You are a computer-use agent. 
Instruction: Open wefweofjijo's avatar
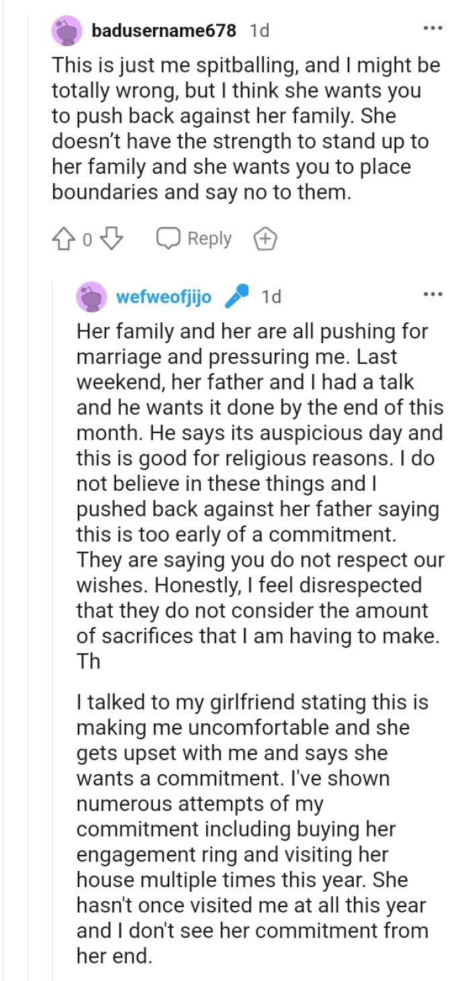click(91, 297)
